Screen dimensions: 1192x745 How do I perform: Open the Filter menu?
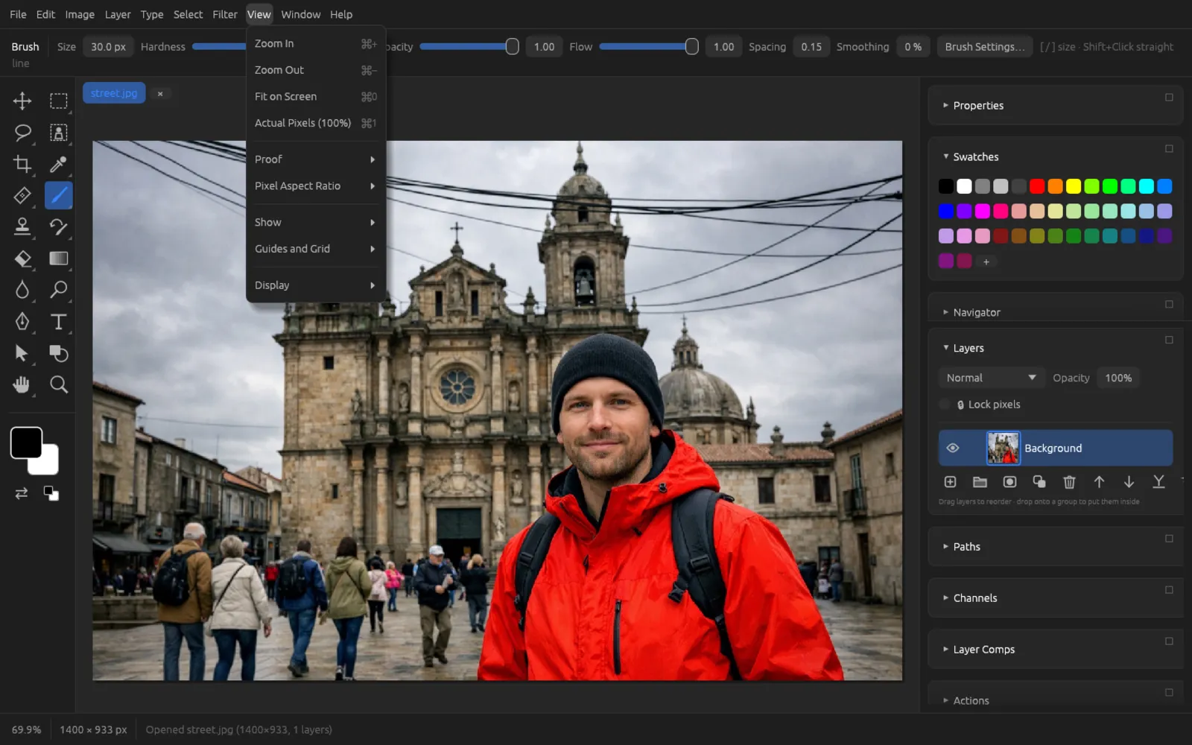(x=225, y=14)
